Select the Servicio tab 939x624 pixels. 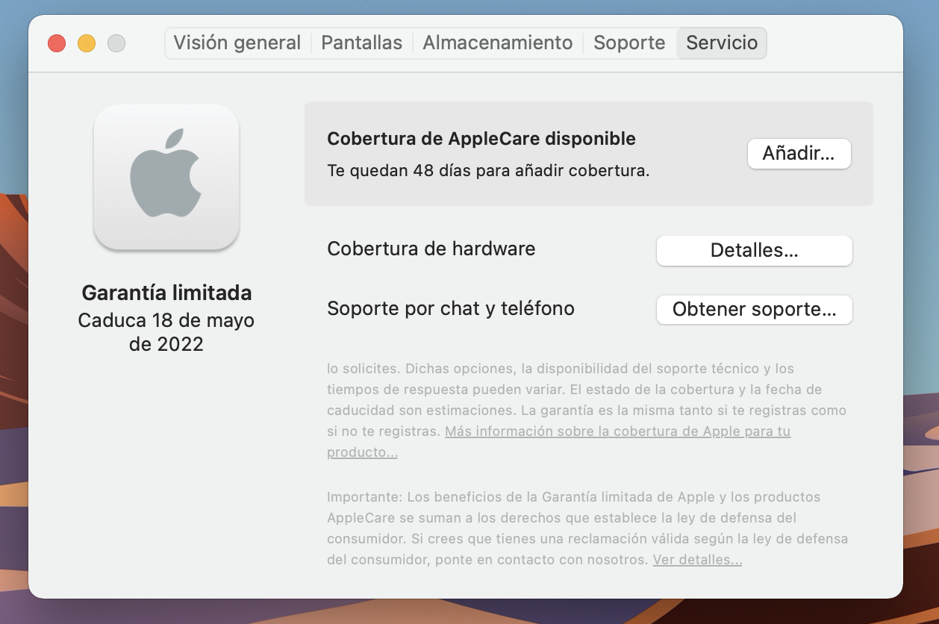(x=722, y=43)
